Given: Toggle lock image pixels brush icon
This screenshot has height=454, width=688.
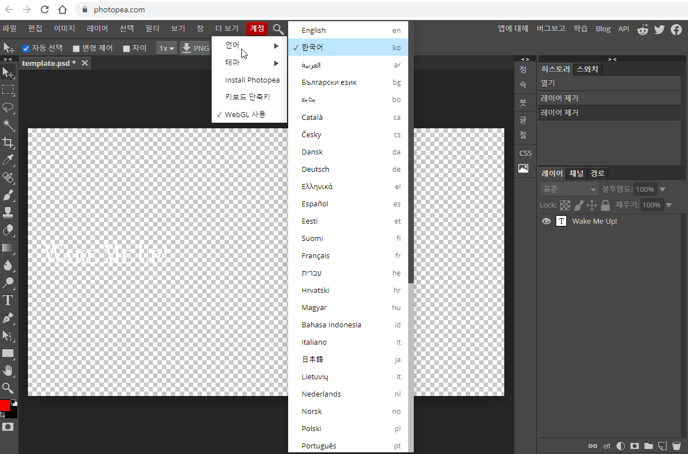Looking at the screenshot, I should (x=579, y=205).
